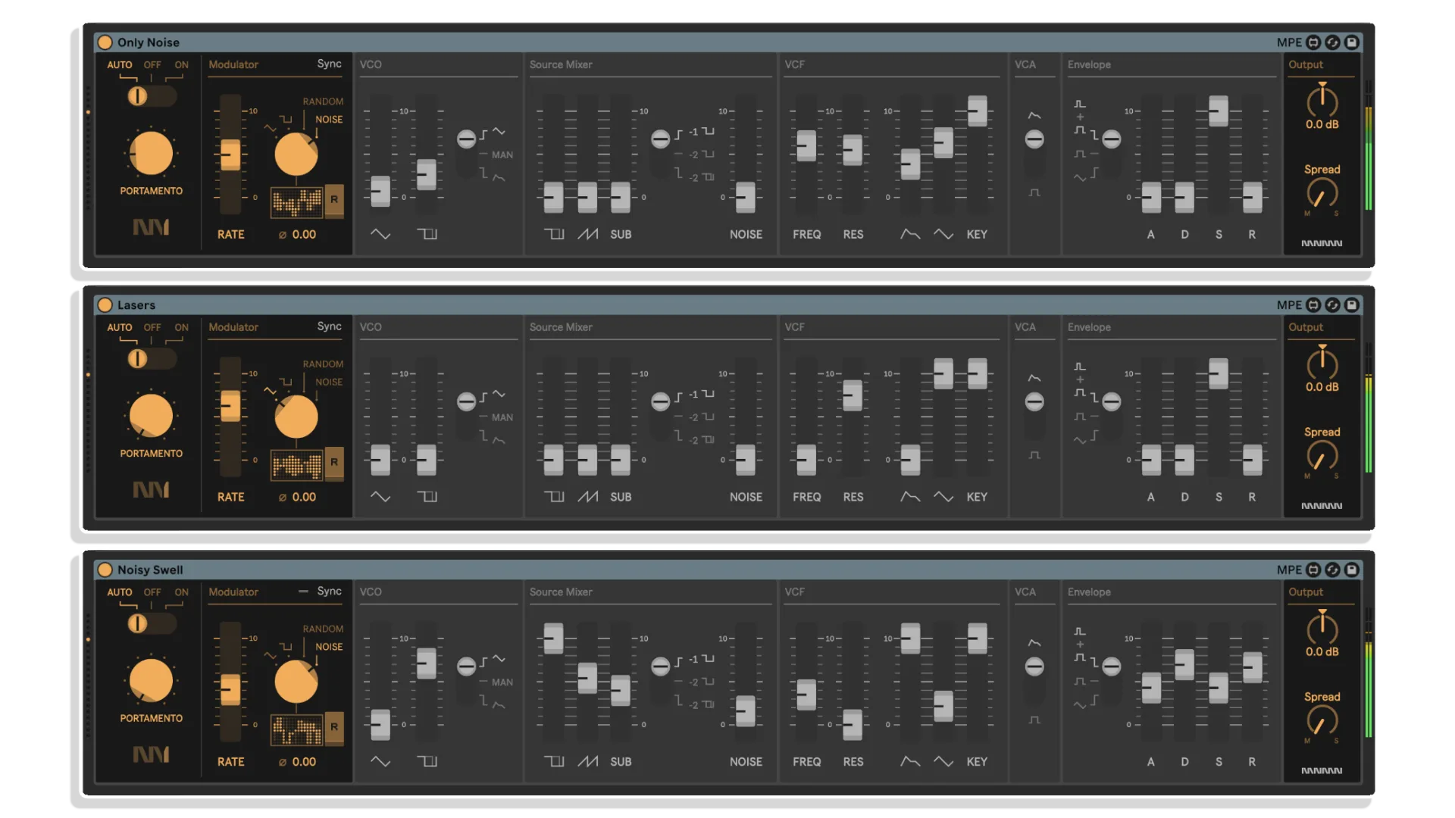This screenshot has width=1455, height=818.
Task: Click the save preset icon on Only Noise
Action: point(1351,42)
